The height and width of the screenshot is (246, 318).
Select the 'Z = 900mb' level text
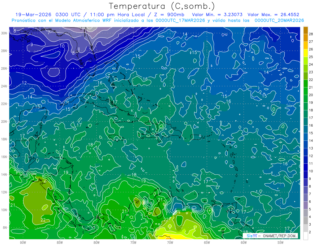[x=170, y=15]
